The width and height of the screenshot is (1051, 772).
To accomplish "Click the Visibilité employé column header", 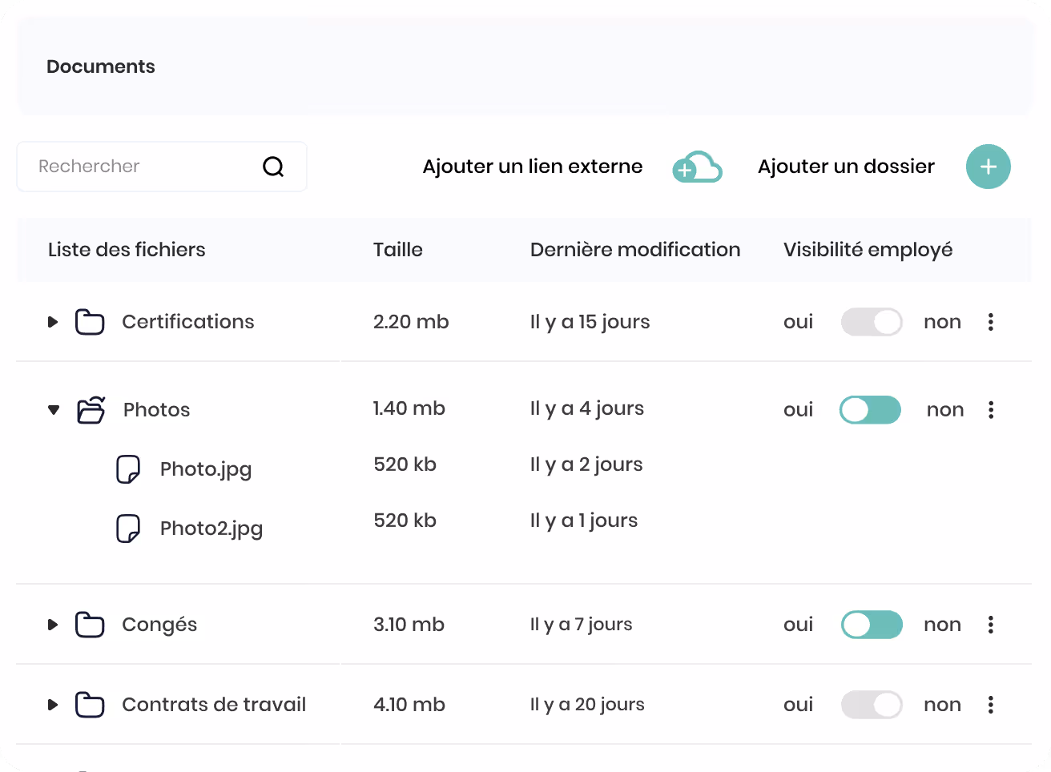I will [x=868, y=250].
